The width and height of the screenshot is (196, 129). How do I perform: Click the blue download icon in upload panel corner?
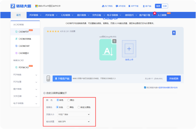174,33
